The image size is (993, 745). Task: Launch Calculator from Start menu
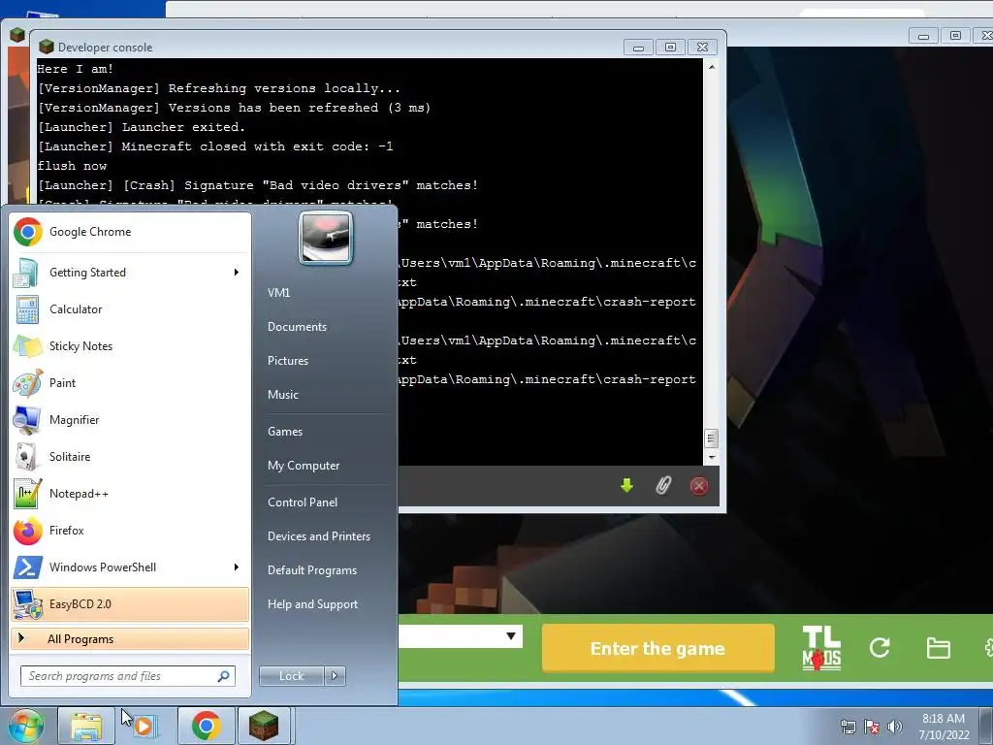tap(130, 309)
